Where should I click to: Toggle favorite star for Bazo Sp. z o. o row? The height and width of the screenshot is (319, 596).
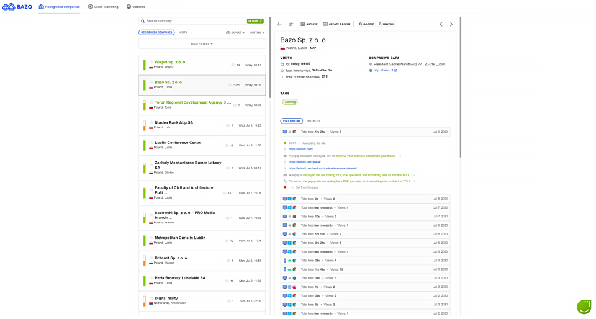point(151,82)
